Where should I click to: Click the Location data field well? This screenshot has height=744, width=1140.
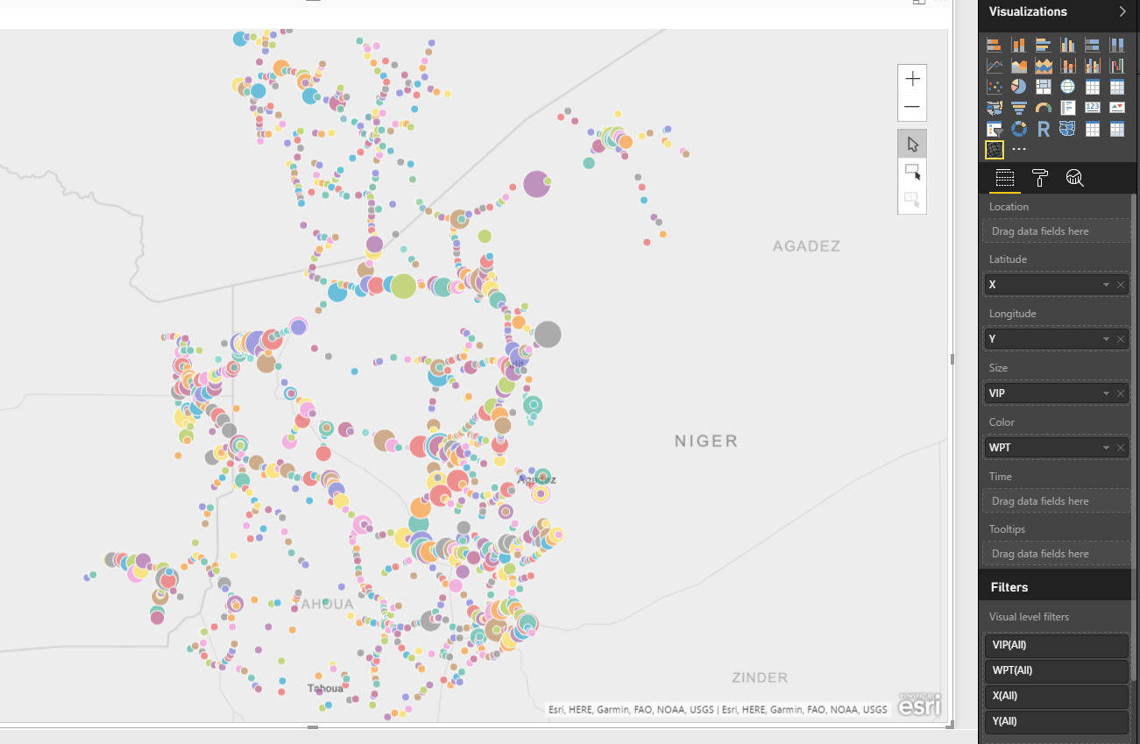(1056, 231)
